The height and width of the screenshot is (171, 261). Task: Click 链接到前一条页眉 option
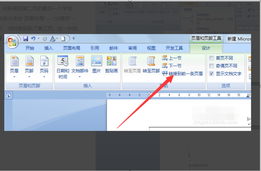[x=182, y=74]
